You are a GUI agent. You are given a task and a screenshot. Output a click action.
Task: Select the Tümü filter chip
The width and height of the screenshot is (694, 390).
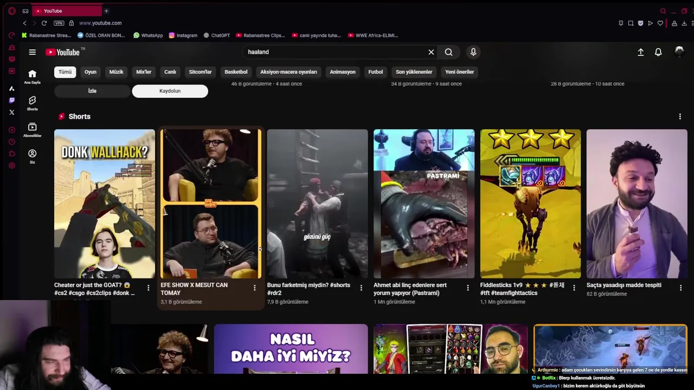tap(65, 72)
